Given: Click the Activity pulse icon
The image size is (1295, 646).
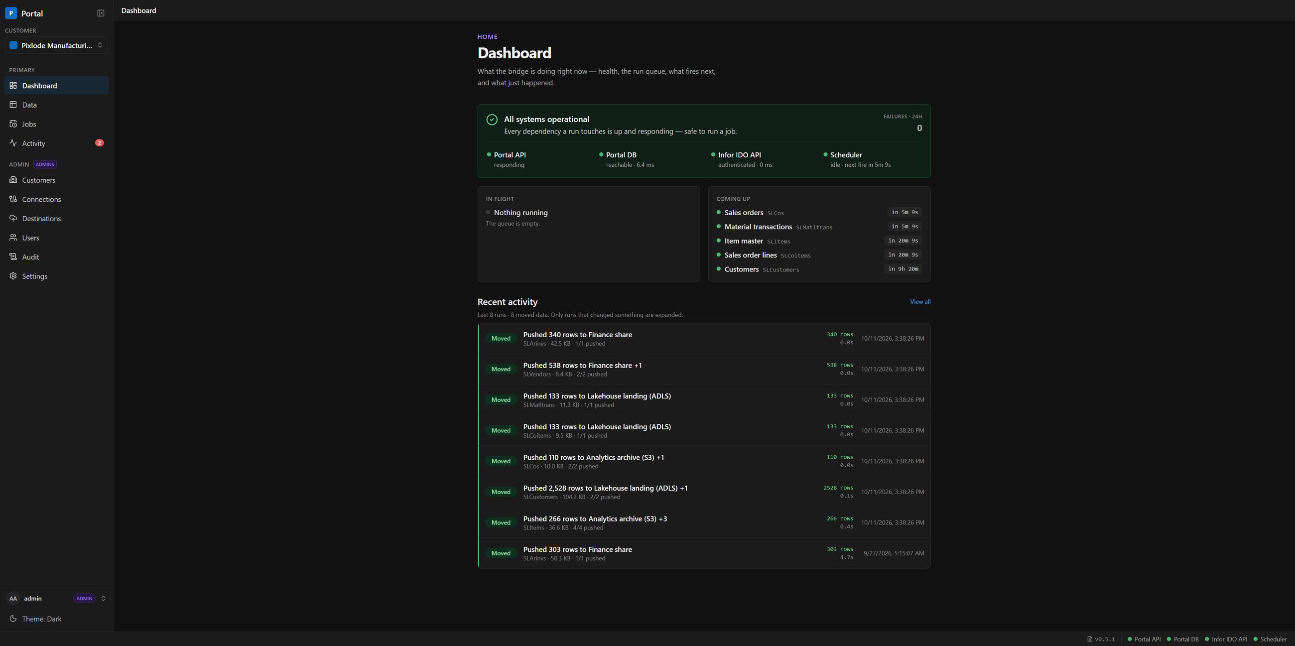Looking at the screenshot, I should pyautogui.click(x=13, y=143).
